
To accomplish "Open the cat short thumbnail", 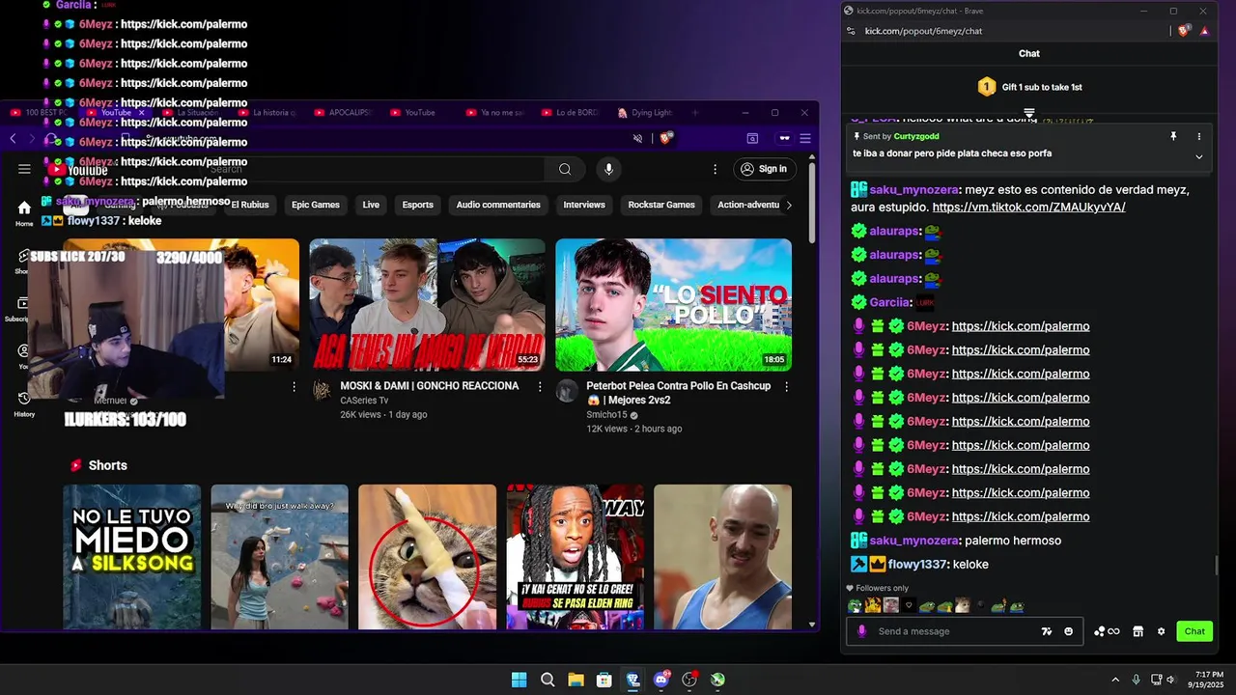I will [x=427, y=557].
